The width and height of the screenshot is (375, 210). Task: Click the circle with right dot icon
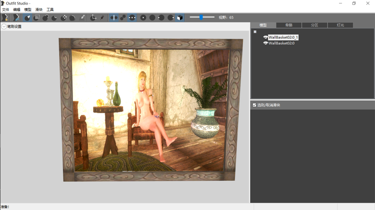coord(170,17)
